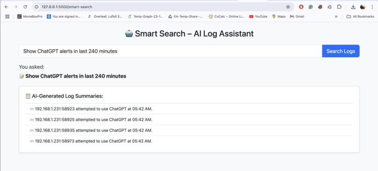
Task: Bookmark this page with the star icon
Action: tap(288, 7)
